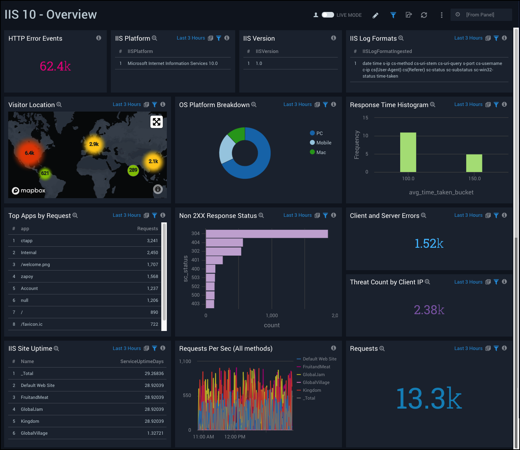This screenshot has height=450, width=520.
Task: Change IIS Log Formats Last 3 Hours range
Action: click(x=468, y=38)
